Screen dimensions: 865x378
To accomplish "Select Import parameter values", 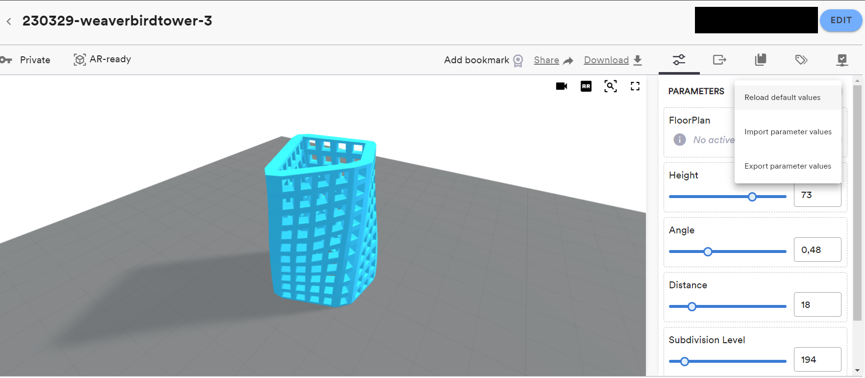I will tap(788, 132).
